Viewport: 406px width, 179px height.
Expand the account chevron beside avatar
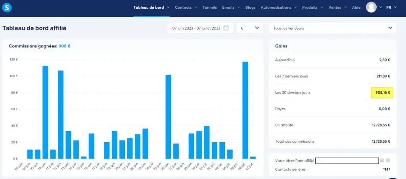coord(380,7)
